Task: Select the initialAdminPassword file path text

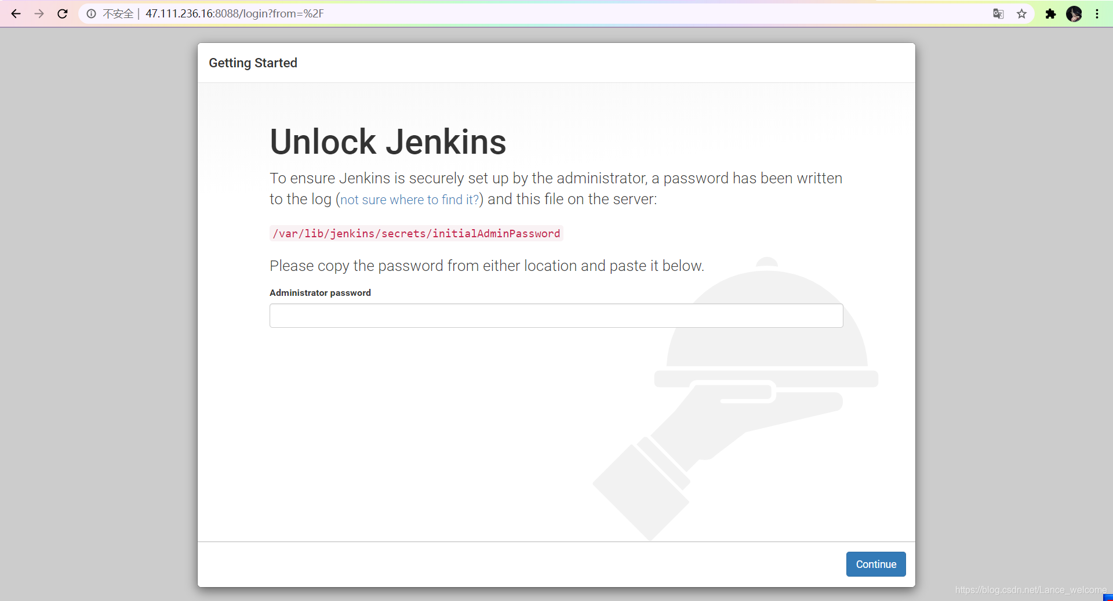Action: click(x=416, y=233)
